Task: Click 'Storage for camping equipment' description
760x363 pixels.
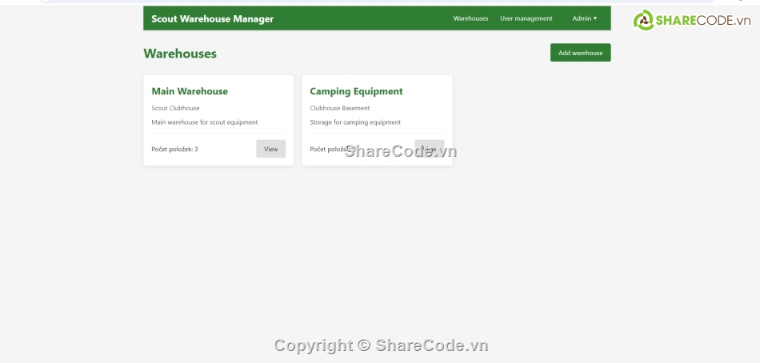Action: [355, 122]
